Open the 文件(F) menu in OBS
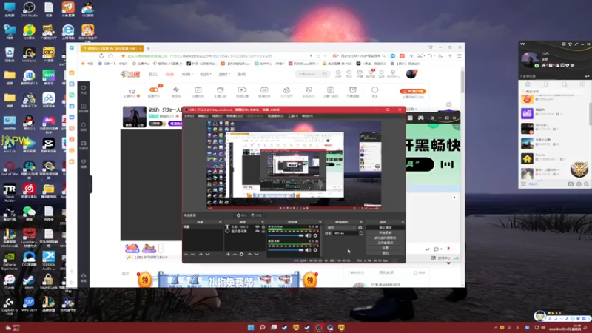Screen dimensions: 592x333 [189, 116]
